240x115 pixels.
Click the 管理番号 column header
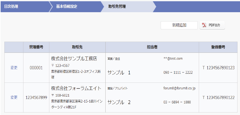[36, 47]
